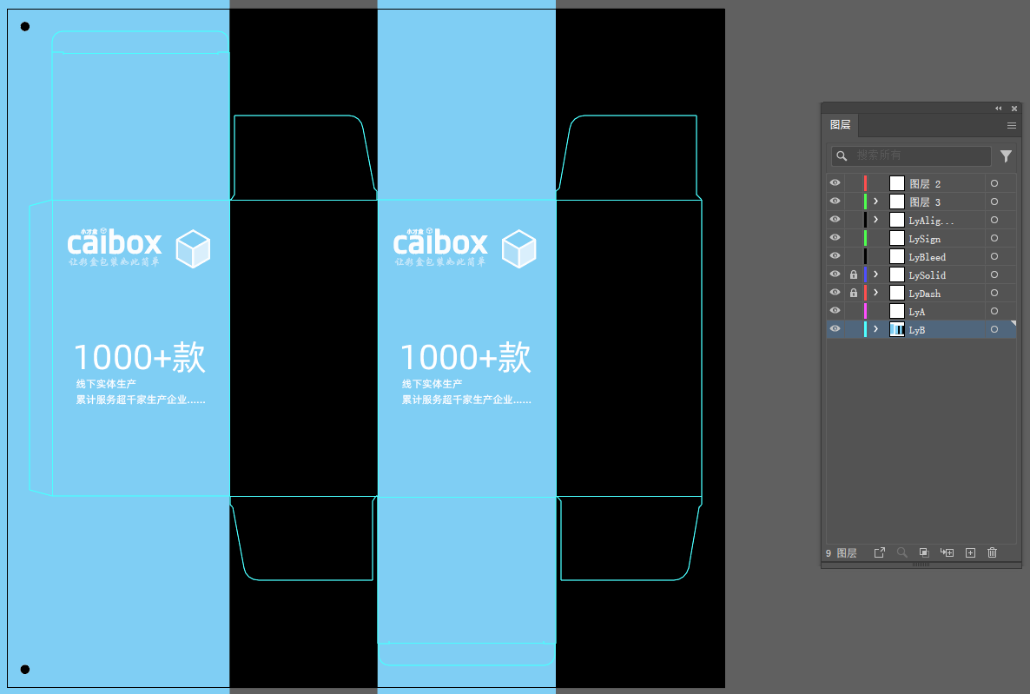Click the caibox wordmark on right panel
Image resolution: width=1030 pixels, height=694 pixels.
coord(440,242)
